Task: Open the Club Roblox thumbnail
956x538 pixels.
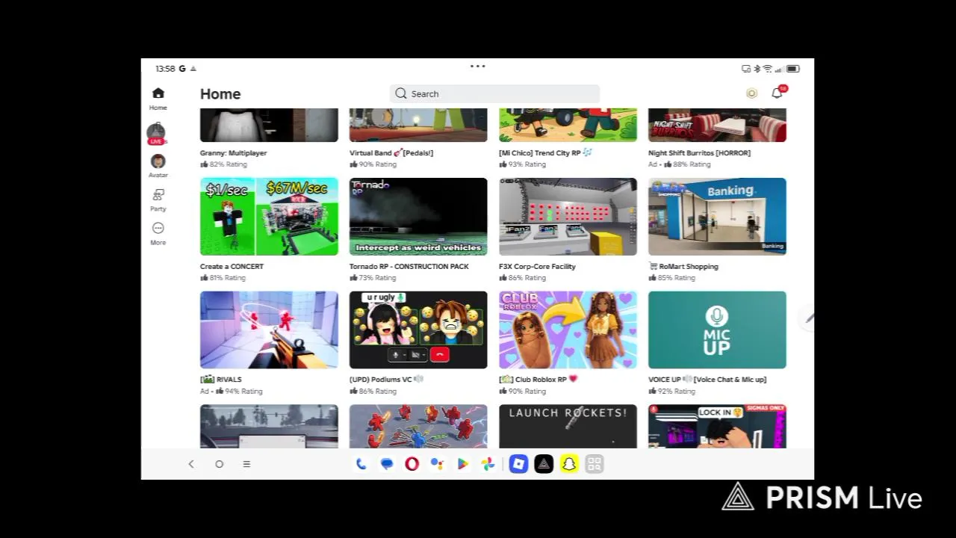Action: tap(568, 330)
